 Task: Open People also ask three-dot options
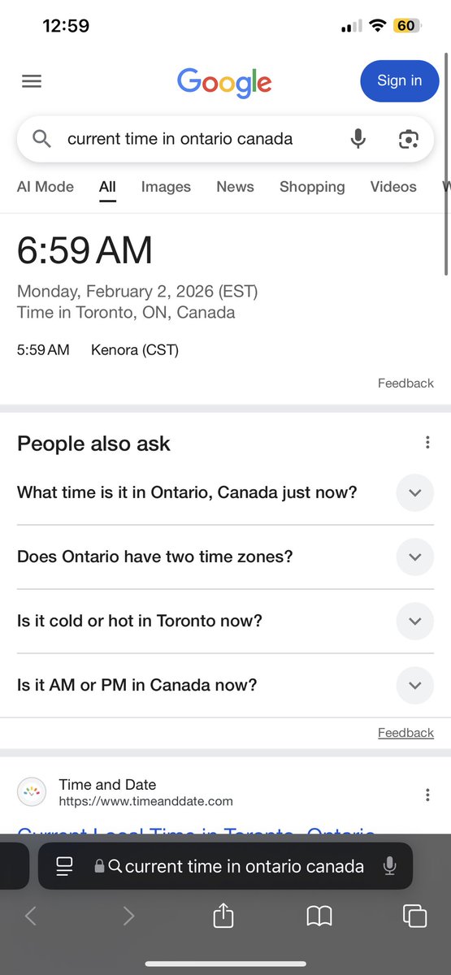coord(427,443)
